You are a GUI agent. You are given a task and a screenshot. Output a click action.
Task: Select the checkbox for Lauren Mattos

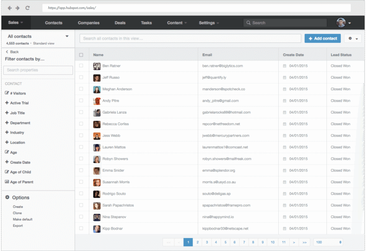81,147
